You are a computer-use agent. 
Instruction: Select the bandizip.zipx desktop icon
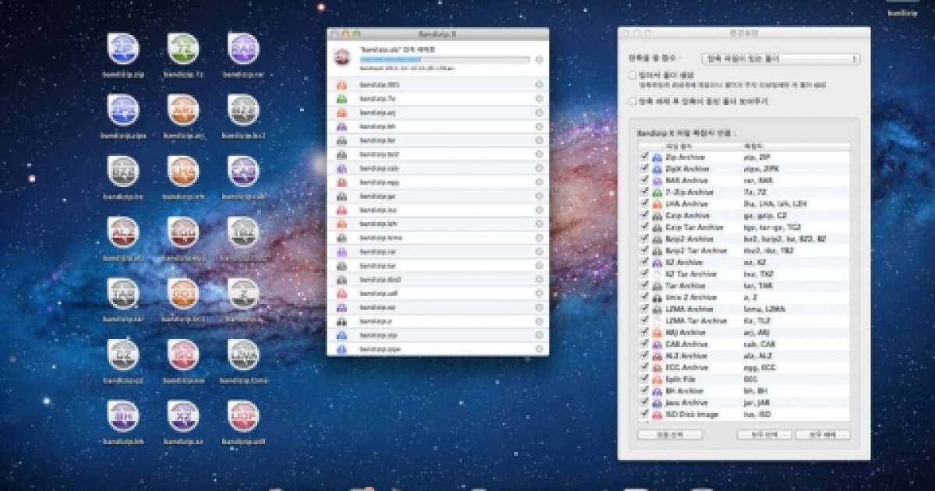tap(122, 111)
